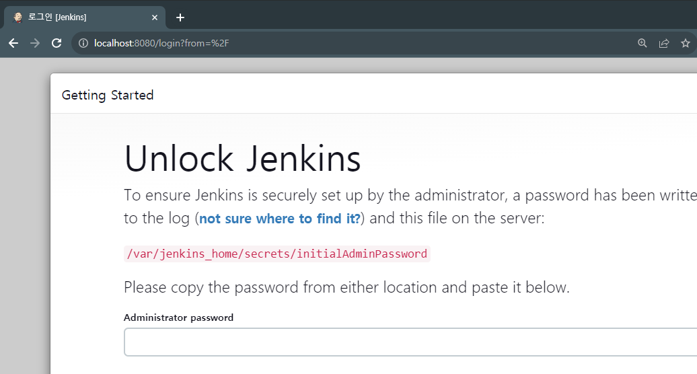Click the Administrator password label
697x374 pixels.
click(179, 317)
